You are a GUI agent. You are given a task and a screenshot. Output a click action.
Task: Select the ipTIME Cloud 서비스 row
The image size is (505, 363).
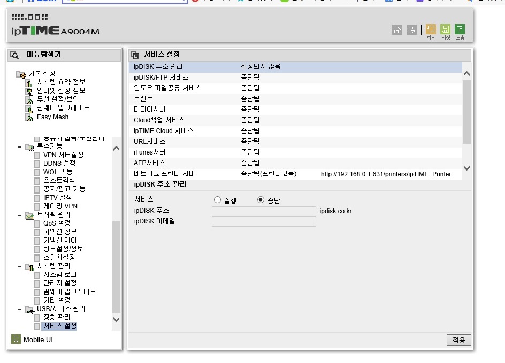pyautogui.click(x=295, y=131)
